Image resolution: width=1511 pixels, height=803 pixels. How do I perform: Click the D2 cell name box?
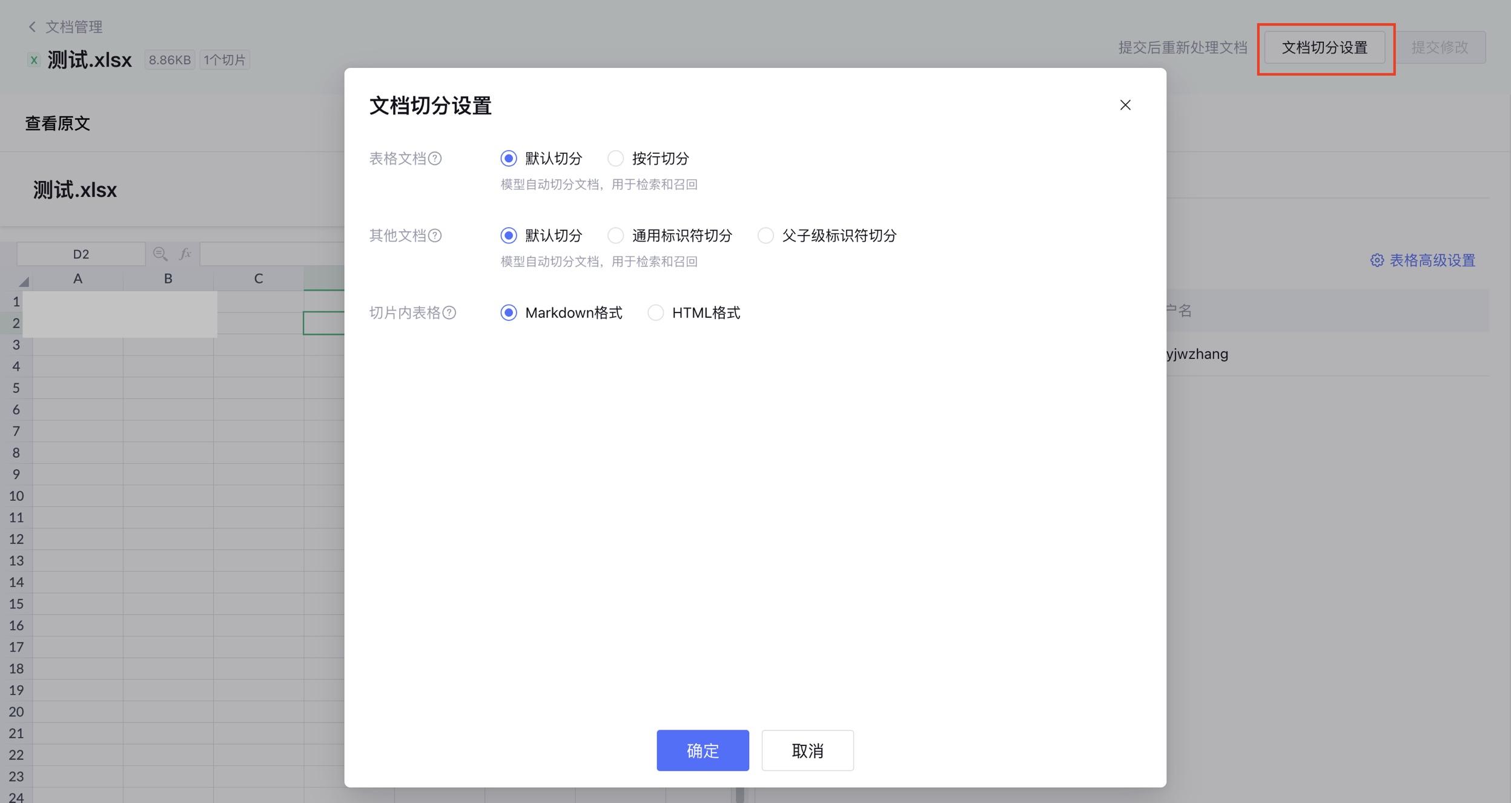click(x=81, y=254)
